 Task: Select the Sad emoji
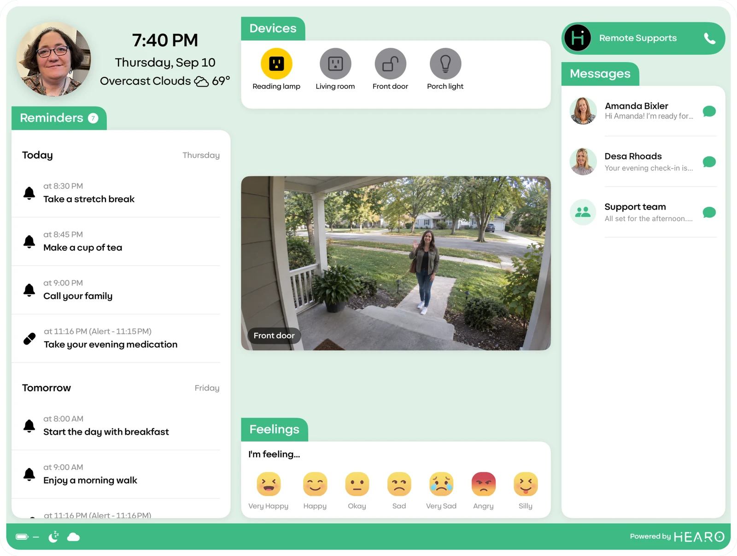(399, 484)
